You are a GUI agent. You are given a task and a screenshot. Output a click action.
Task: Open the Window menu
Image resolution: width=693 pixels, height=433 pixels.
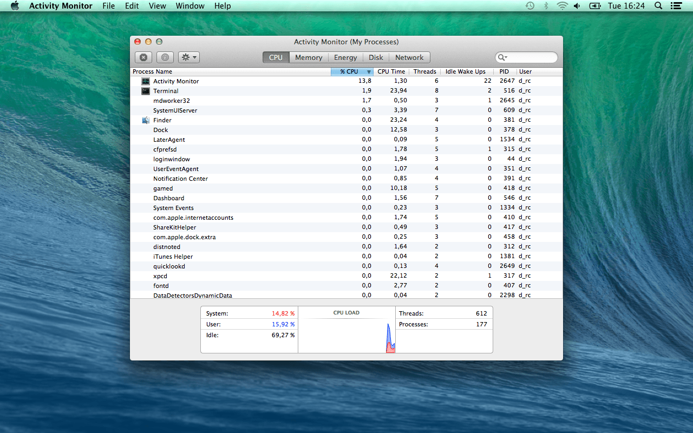[190, 6]
